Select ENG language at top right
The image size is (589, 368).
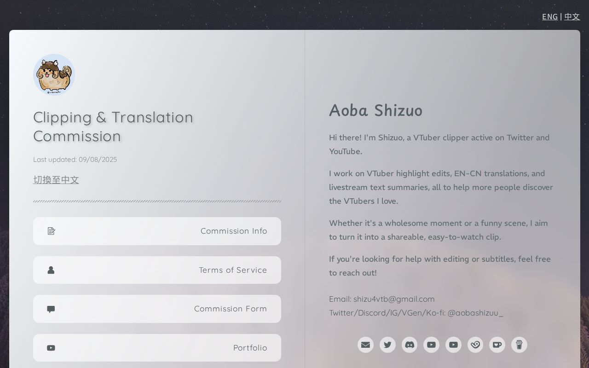pos(550,17)
